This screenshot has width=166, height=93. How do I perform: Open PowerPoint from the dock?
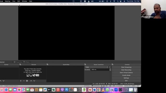(x=90, y=90)
